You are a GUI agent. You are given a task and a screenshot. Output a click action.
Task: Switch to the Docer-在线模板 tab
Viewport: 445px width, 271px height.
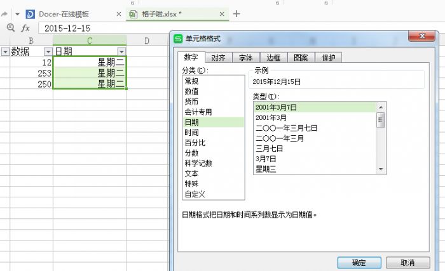(74, 14)
